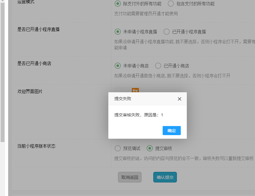This screenshot has width=255, height=196.
Task: Select 除支付外的所有功能 radio option
Action: point(118,4)
